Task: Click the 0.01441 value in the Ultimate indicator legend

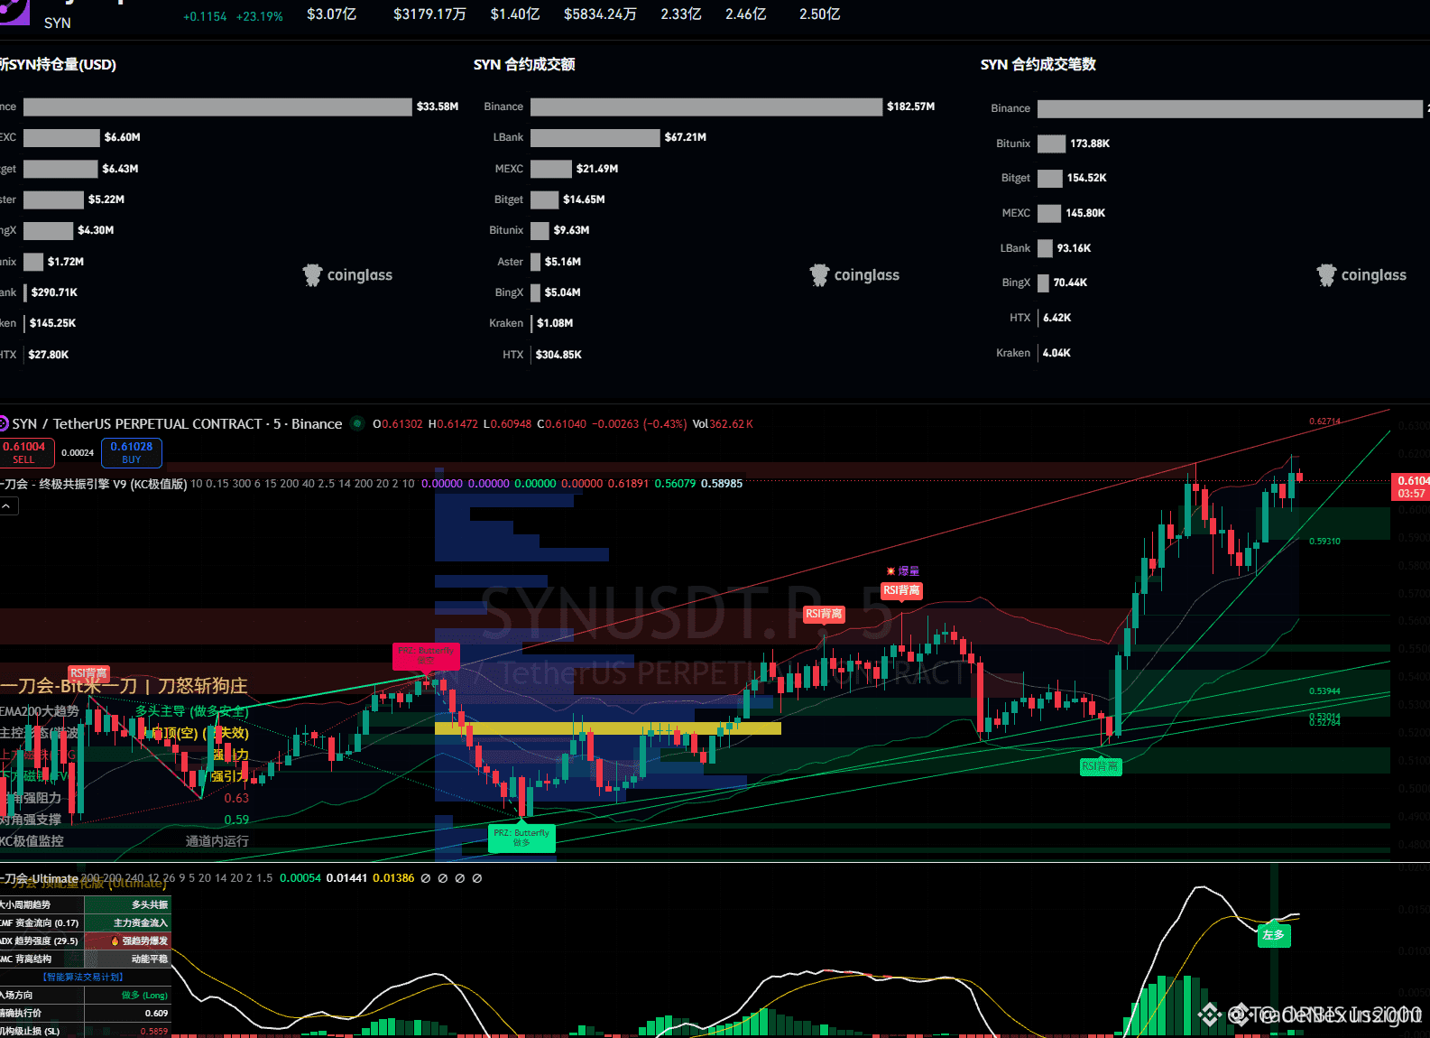Action: click(x=346, y=878)
